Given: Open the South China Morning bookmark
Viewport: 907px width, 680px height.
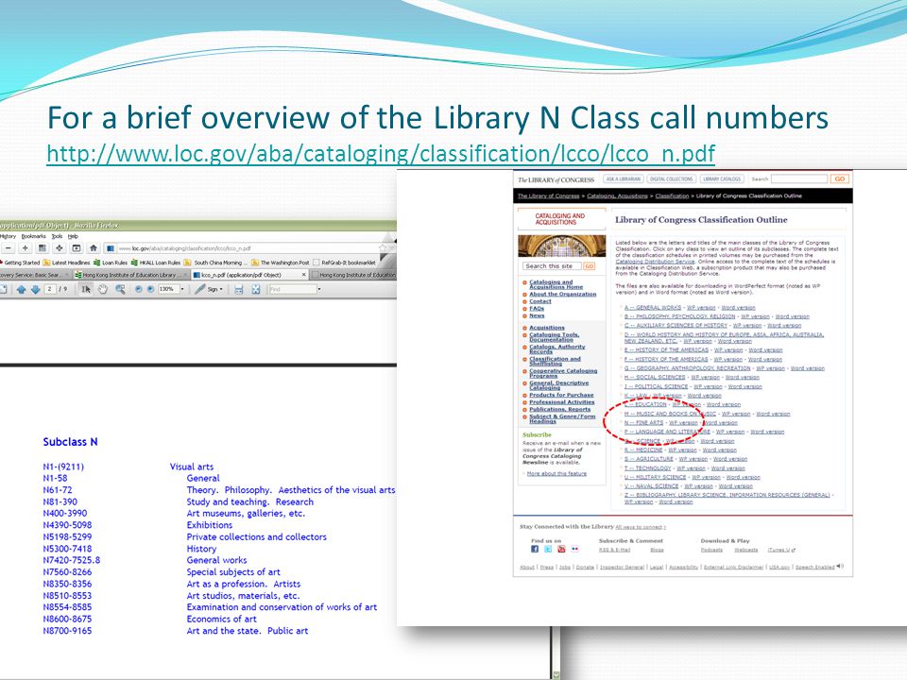Looking at the screenshot, I should pyautogui.click(x=216, y=263).
